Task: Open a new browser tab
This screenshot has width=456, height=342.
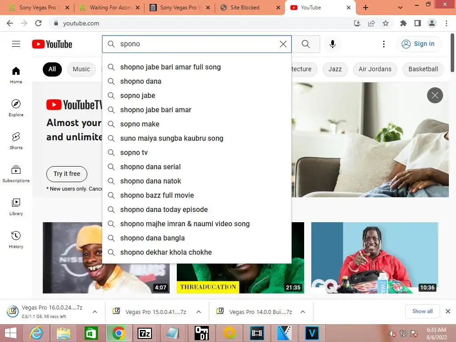Action: point(366,8)
